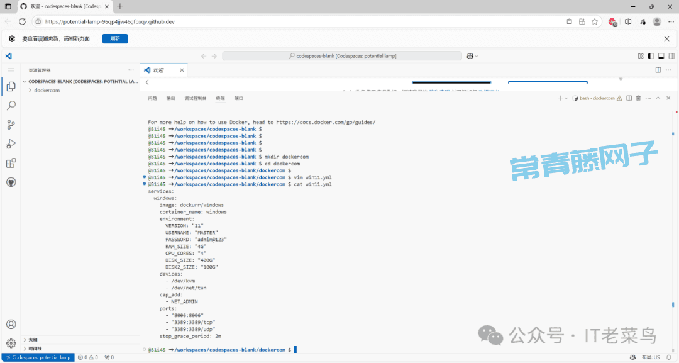Go back in Welcome page chevron
Screen dimensions: 679x363
click(x=147, y=82)
